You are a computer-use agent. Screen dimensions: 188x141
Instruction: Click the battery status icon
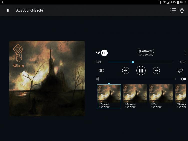[x=178, y=2]
